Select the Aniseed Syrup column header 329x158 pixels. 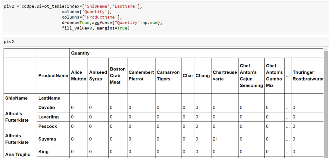[98, 76]
